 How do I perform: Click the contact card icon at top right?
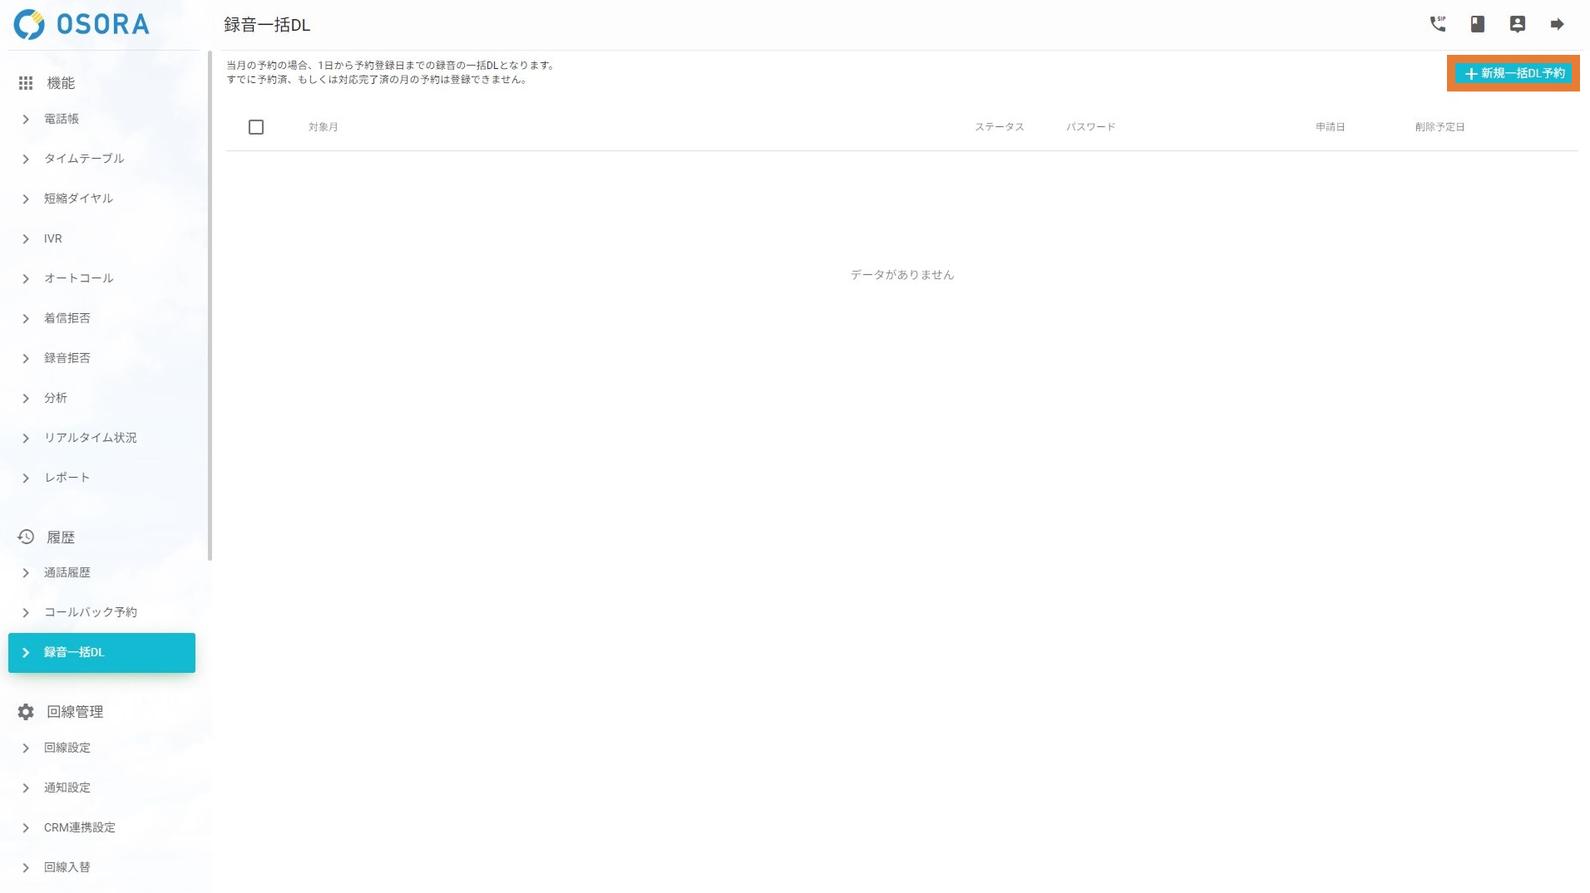1518,24
